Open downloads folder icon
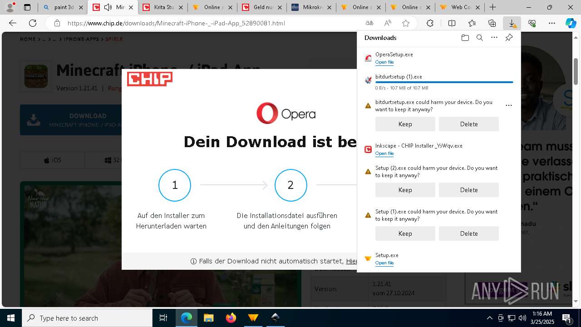 pos(465,38)
